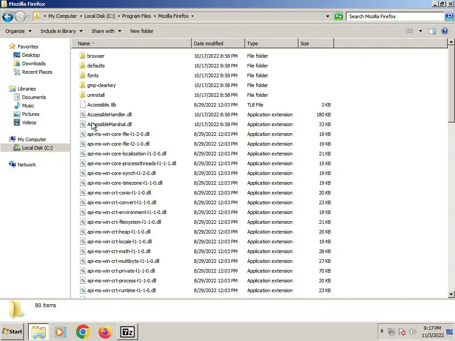
Task: Open the media player taskbar icon
Action: (x=60, y=331)
